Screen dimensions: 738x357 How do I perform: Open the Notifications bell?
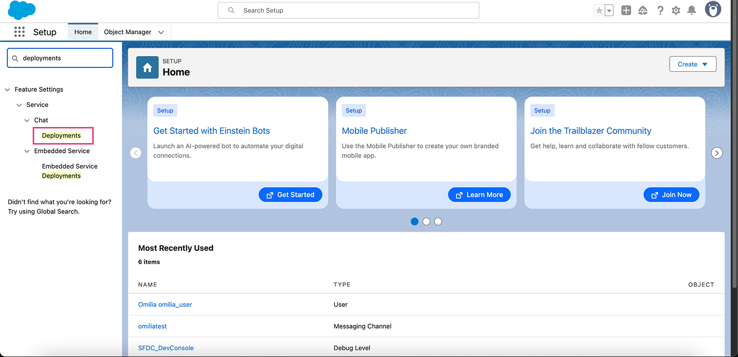pos(692,10)
